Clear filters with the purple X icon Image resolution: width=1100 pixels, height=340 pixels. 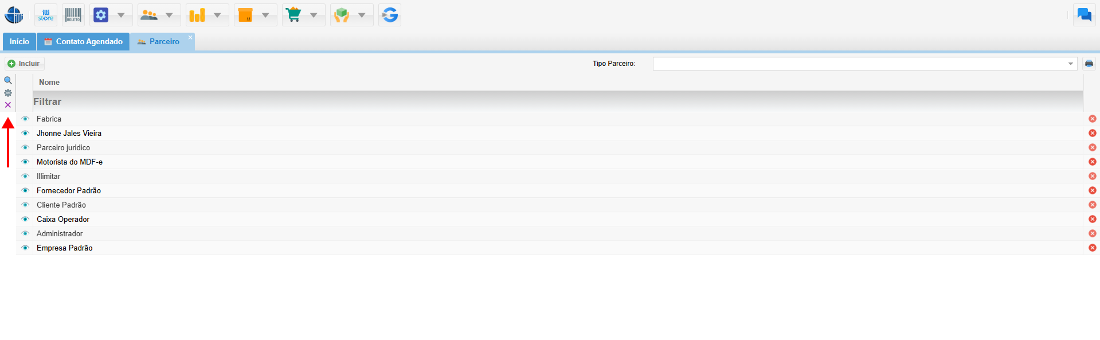click(x=8, y=105)
